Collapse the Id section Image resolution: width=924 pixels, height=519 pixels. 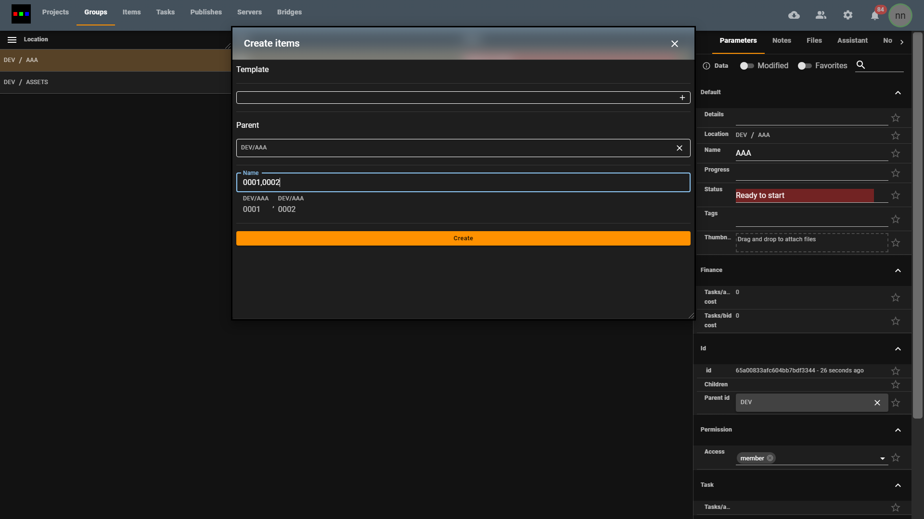click(x=898, y=348)
